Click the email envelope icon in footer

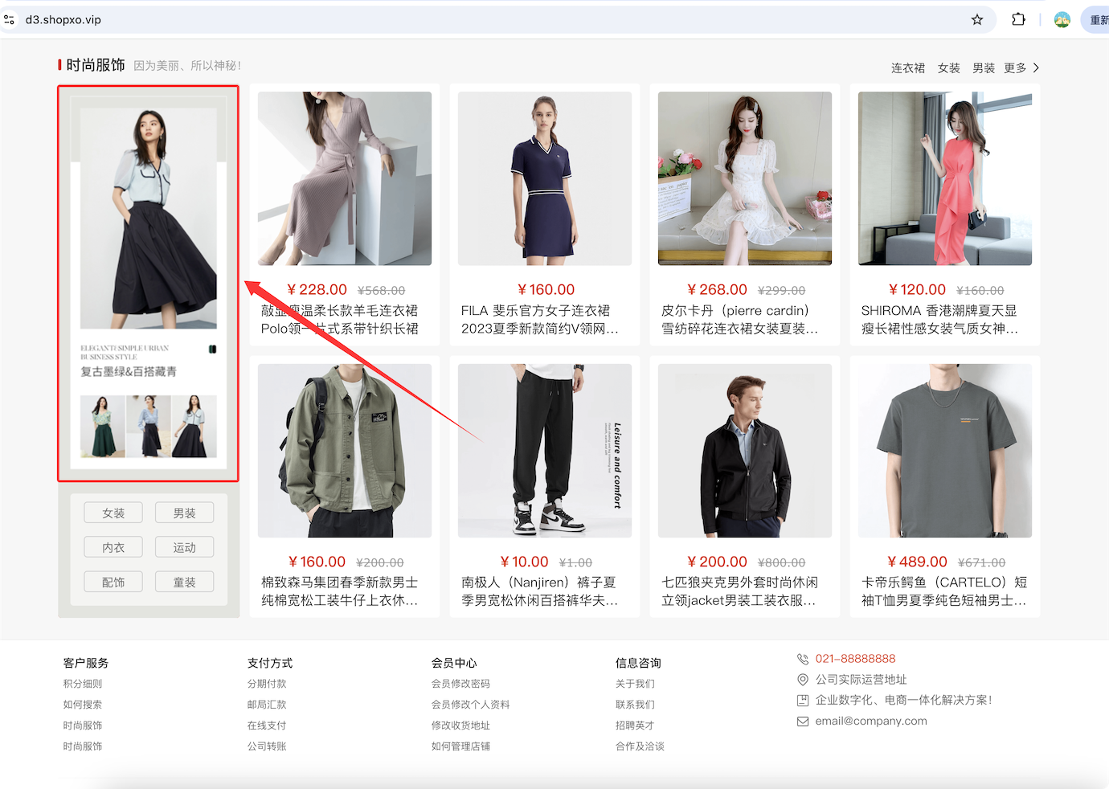click(x=803, y=722)
